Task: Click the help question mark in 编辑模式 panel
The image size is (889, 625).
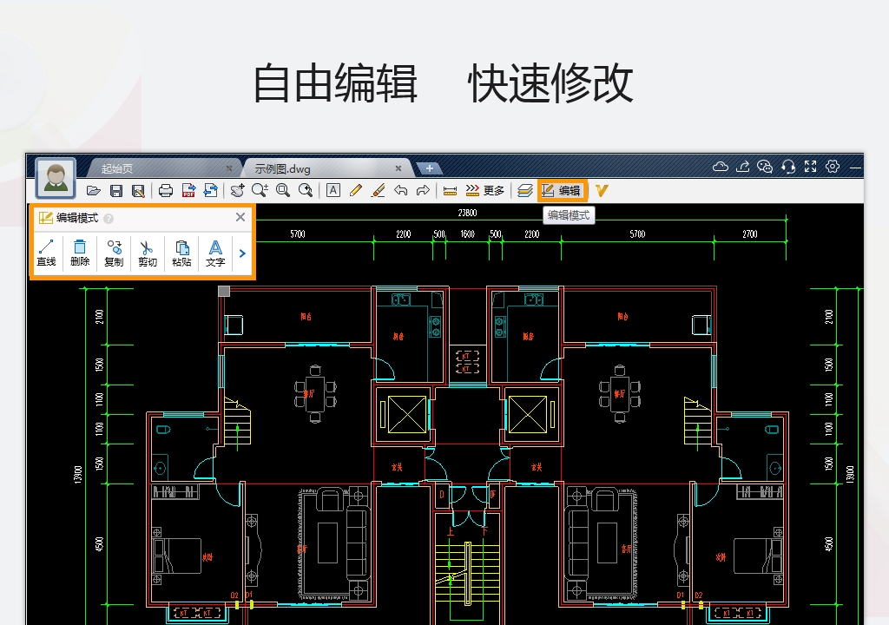Action: (108, 217)
